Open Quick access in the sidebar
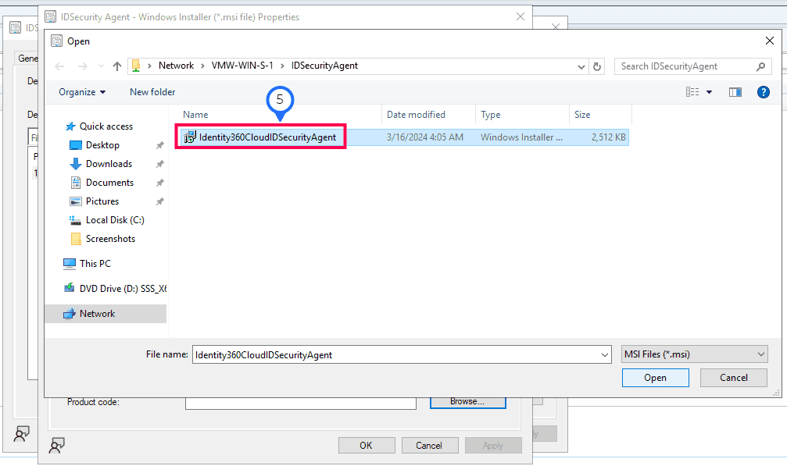This screenshot has width=787, height=466. tap(106, 126)
